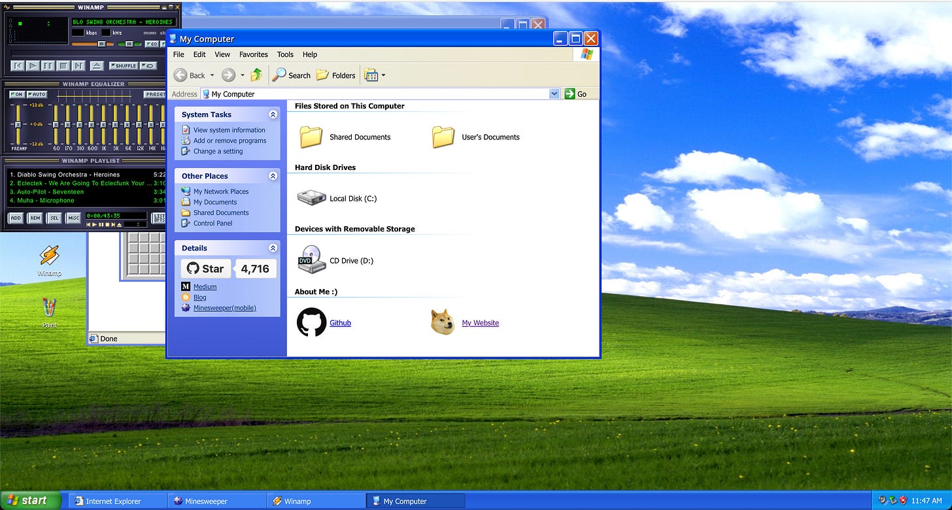
Task: Collapse the Other Places panel
Action: [273, 176]
